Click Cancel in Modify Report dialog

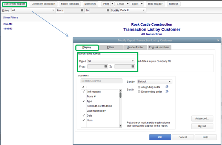(183, 137)
